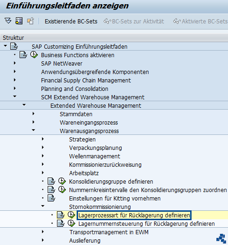Select SCM Extended Warehouse Management text
The width and height of the screenshot is (228, 245).
(x=93, y=97)
